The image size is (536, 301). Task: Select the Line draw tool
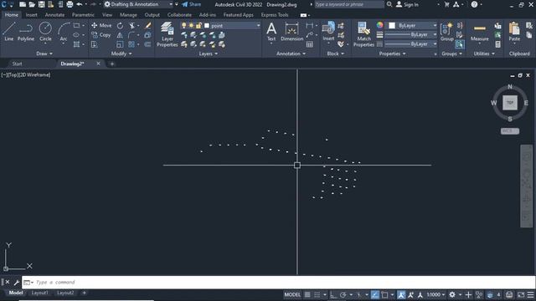pyautogui.click(x=9, y=32)
